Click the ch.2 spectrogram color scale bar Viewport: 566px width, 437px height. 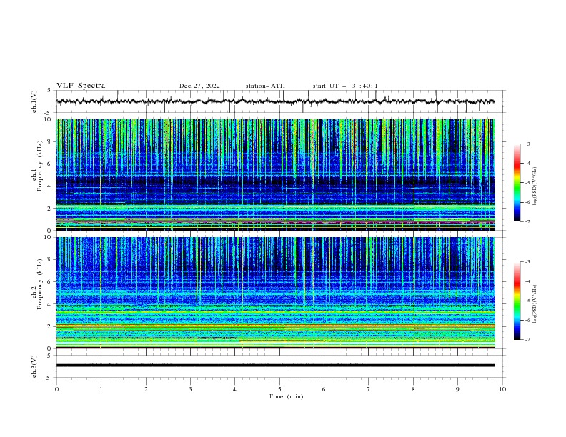tap(517, 301)
